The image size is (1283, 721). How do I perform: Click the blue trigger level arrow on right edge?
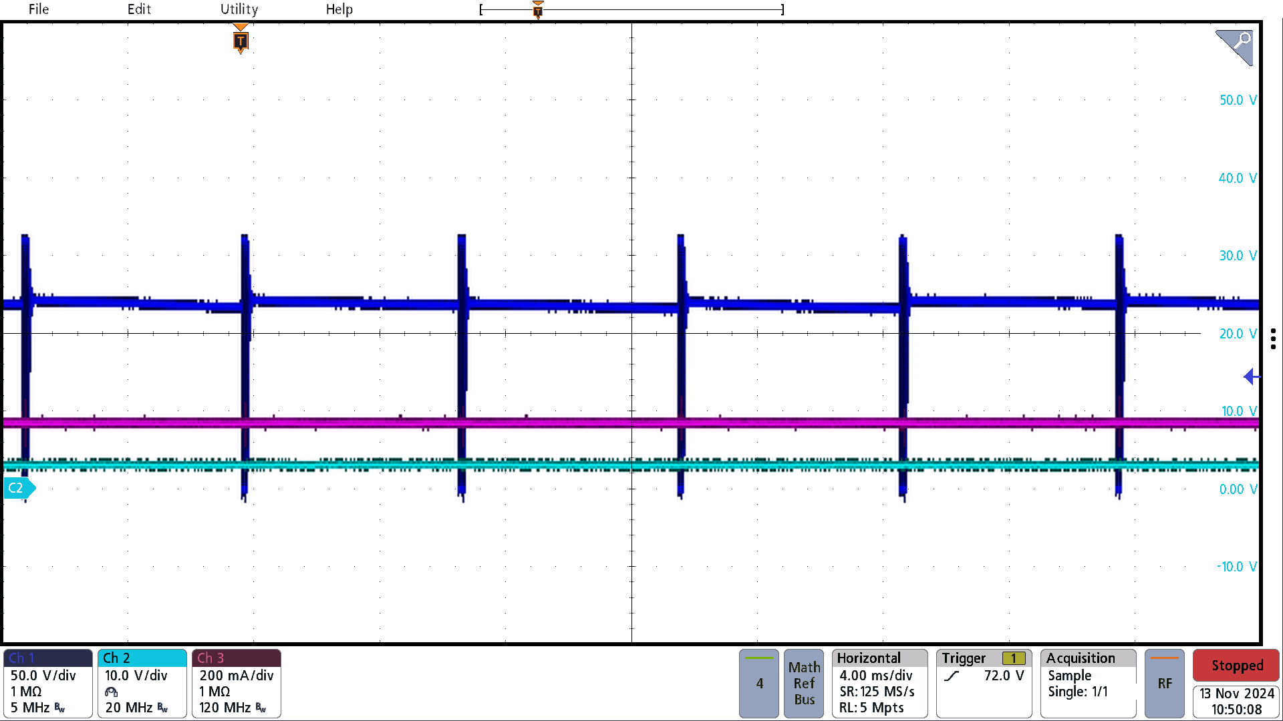point(1252,377)
